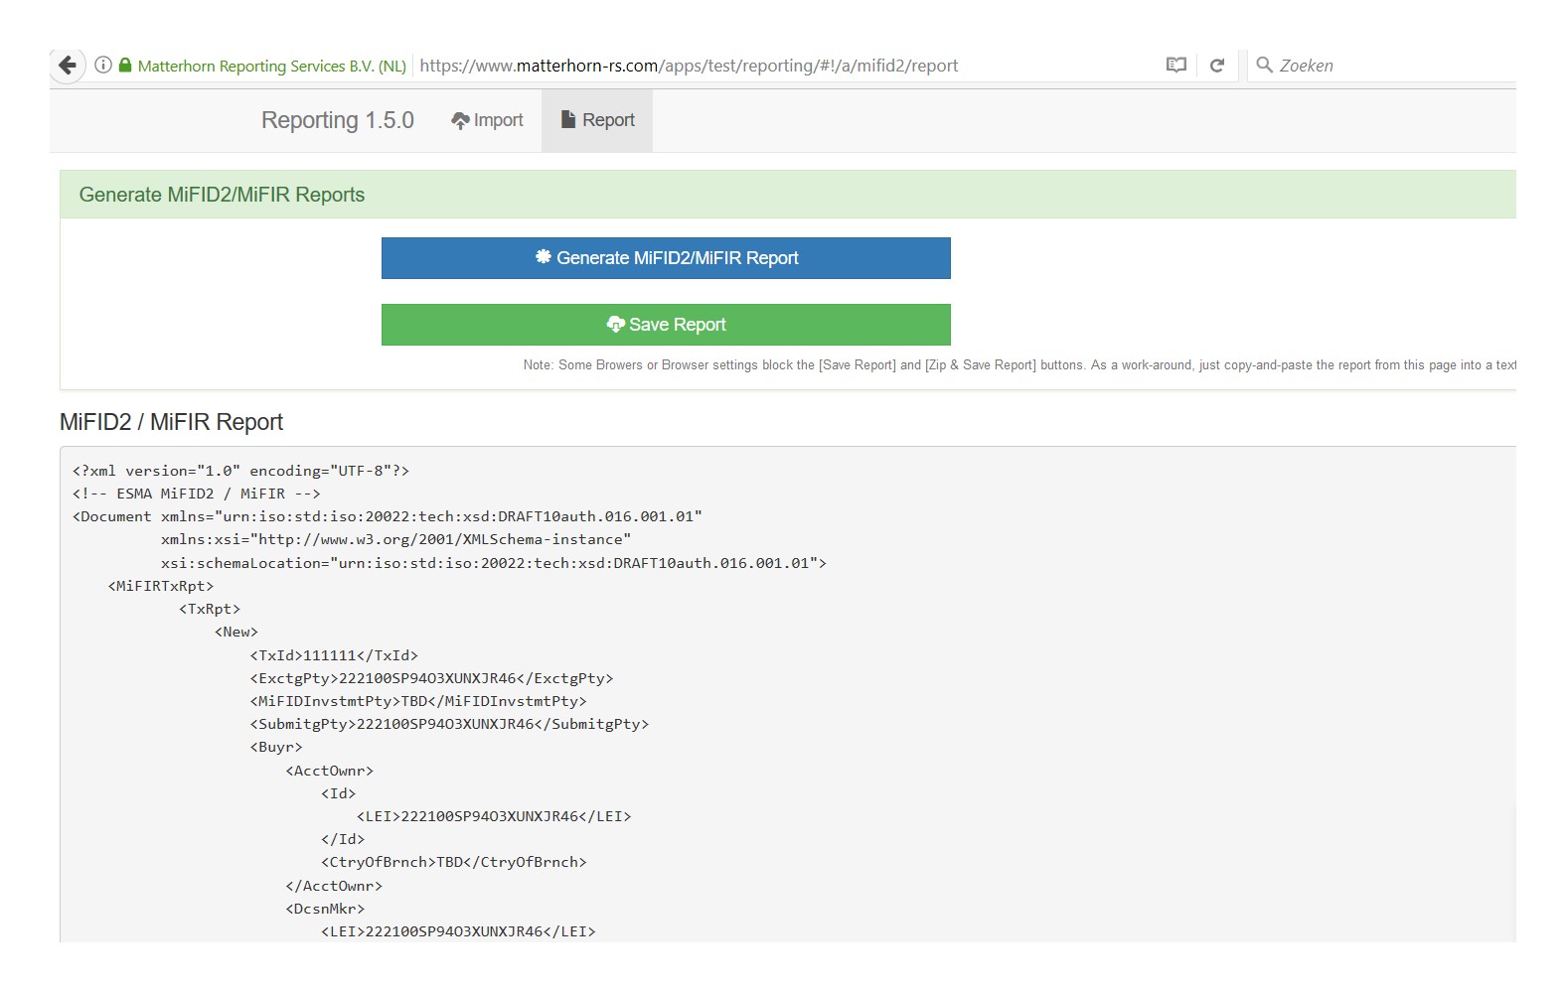Click the green padlock security icon

125,66
